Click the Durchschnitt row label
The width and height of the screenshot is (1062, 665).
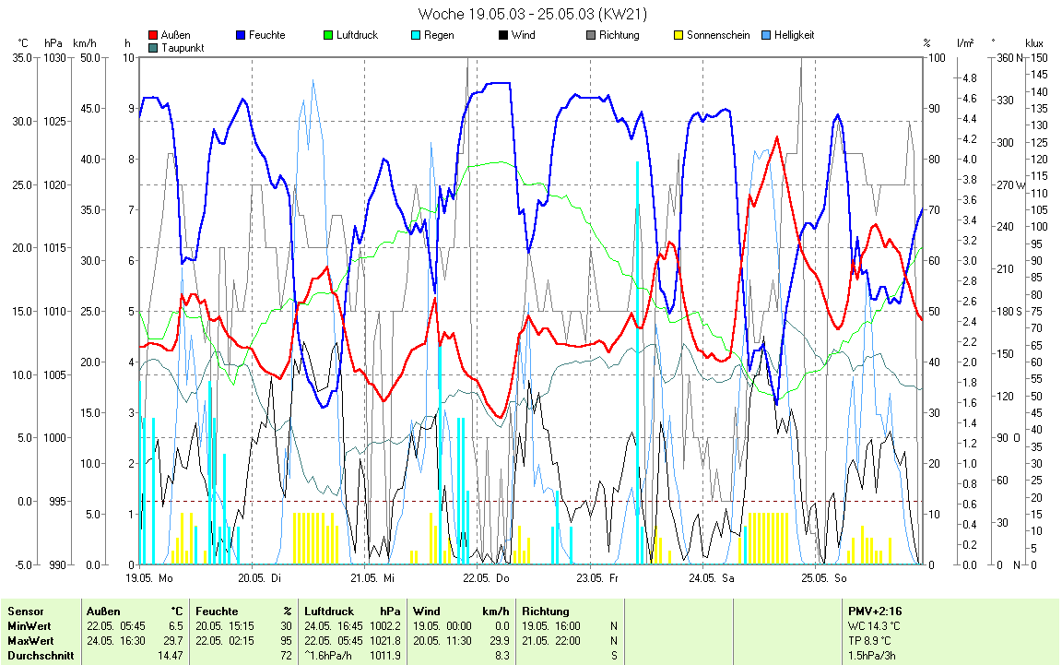point(39,656)
